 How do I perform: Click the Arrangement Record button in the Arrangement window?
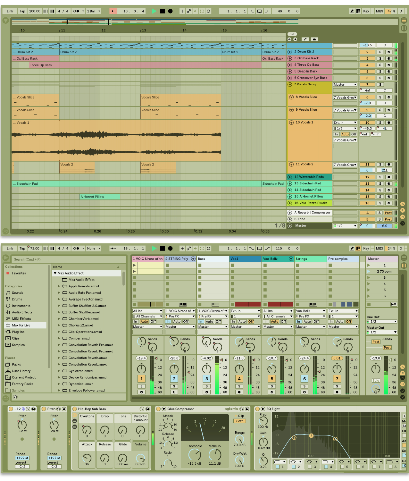click(171, 11)
